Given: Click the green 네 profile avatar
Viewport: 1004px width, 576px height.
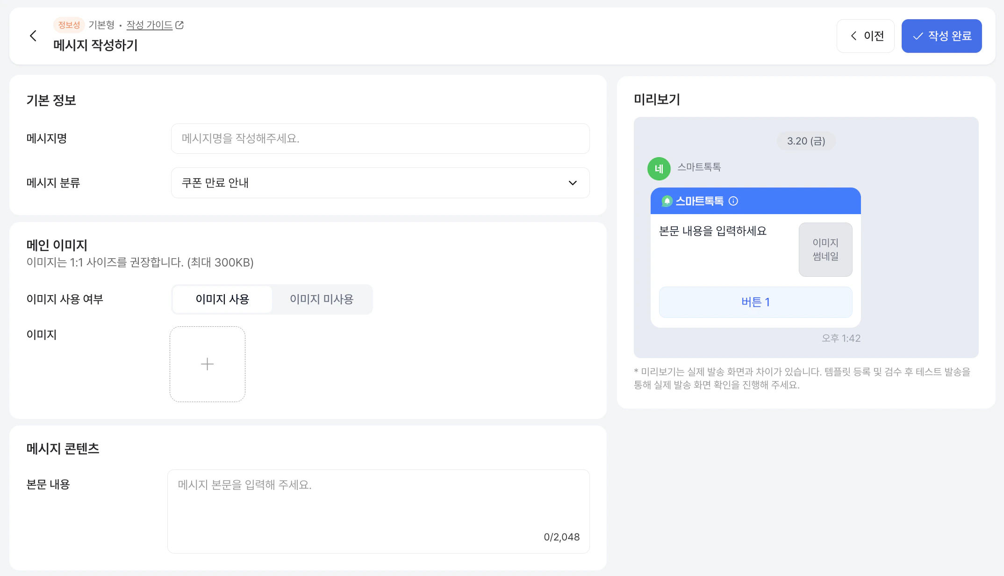Looking at the screenshot, I should [x=659, y=169].
